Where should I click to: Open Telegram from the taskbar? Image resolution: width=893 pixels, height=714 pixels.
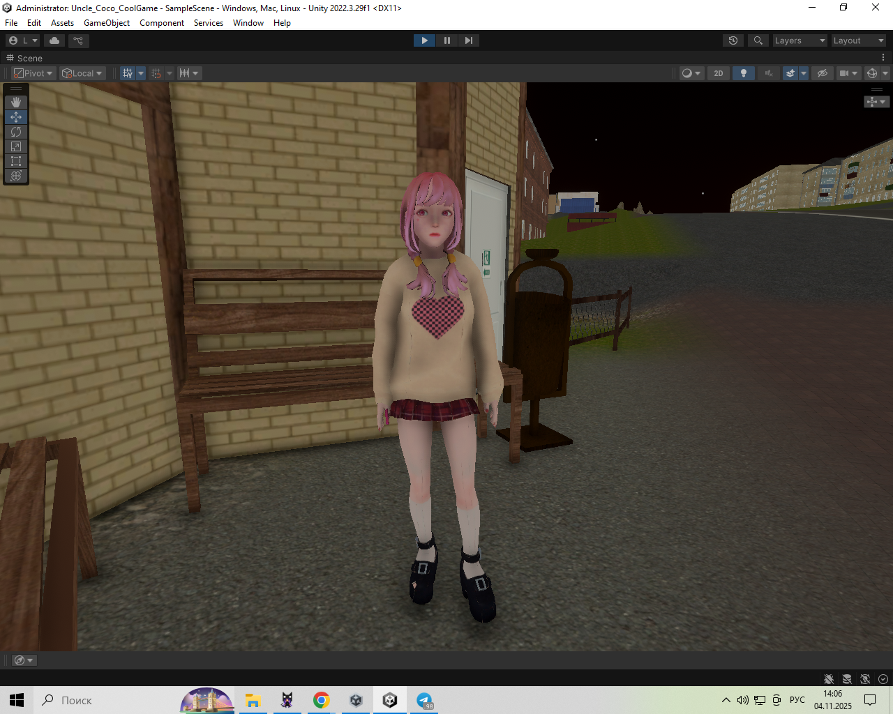pos(424,700)
